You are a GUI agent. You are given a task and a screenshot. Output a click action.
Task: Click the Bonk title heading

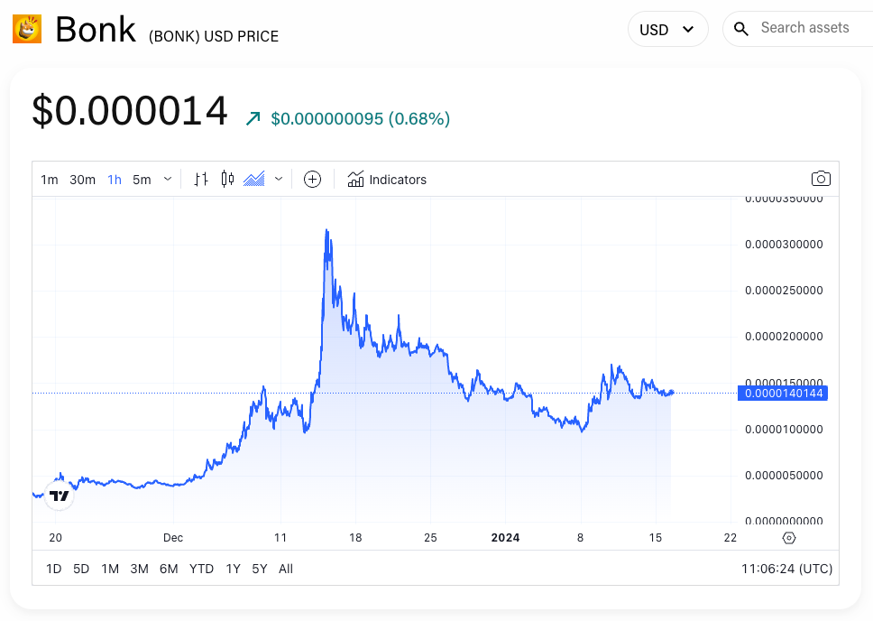96,29
